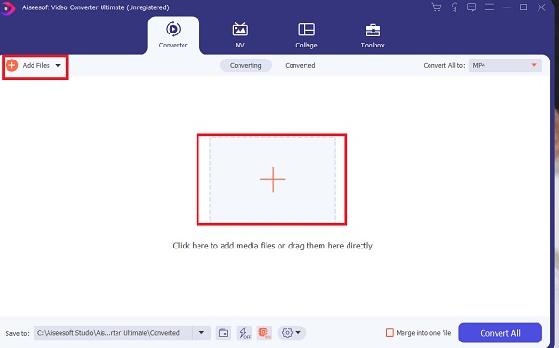Enable Merge into one file checkbox

coord(389,333)
